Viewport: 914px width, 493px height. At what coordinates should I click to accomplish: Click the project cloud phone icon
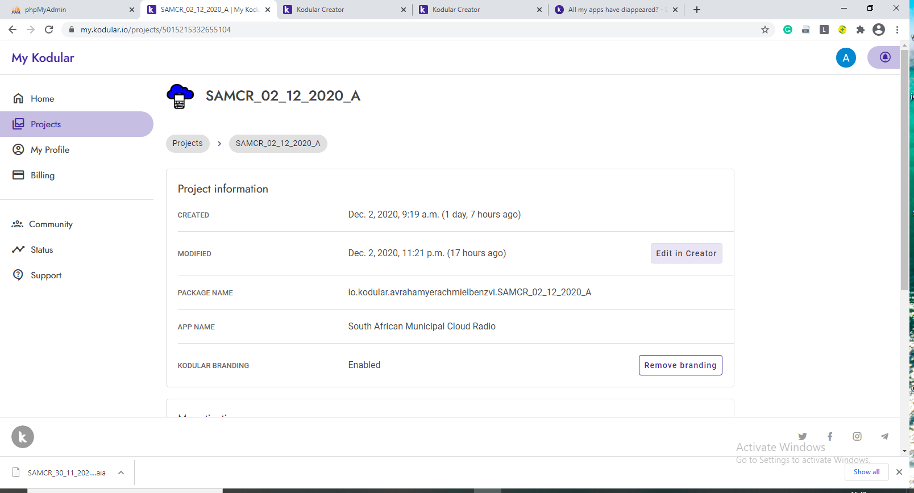coord(180,96)
